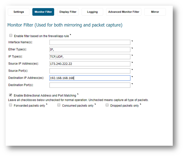This screenshot has height=157, width=184.
Task: Uncheck Enable Bidirectional Address and Port Matching
Action: point(10,95)
